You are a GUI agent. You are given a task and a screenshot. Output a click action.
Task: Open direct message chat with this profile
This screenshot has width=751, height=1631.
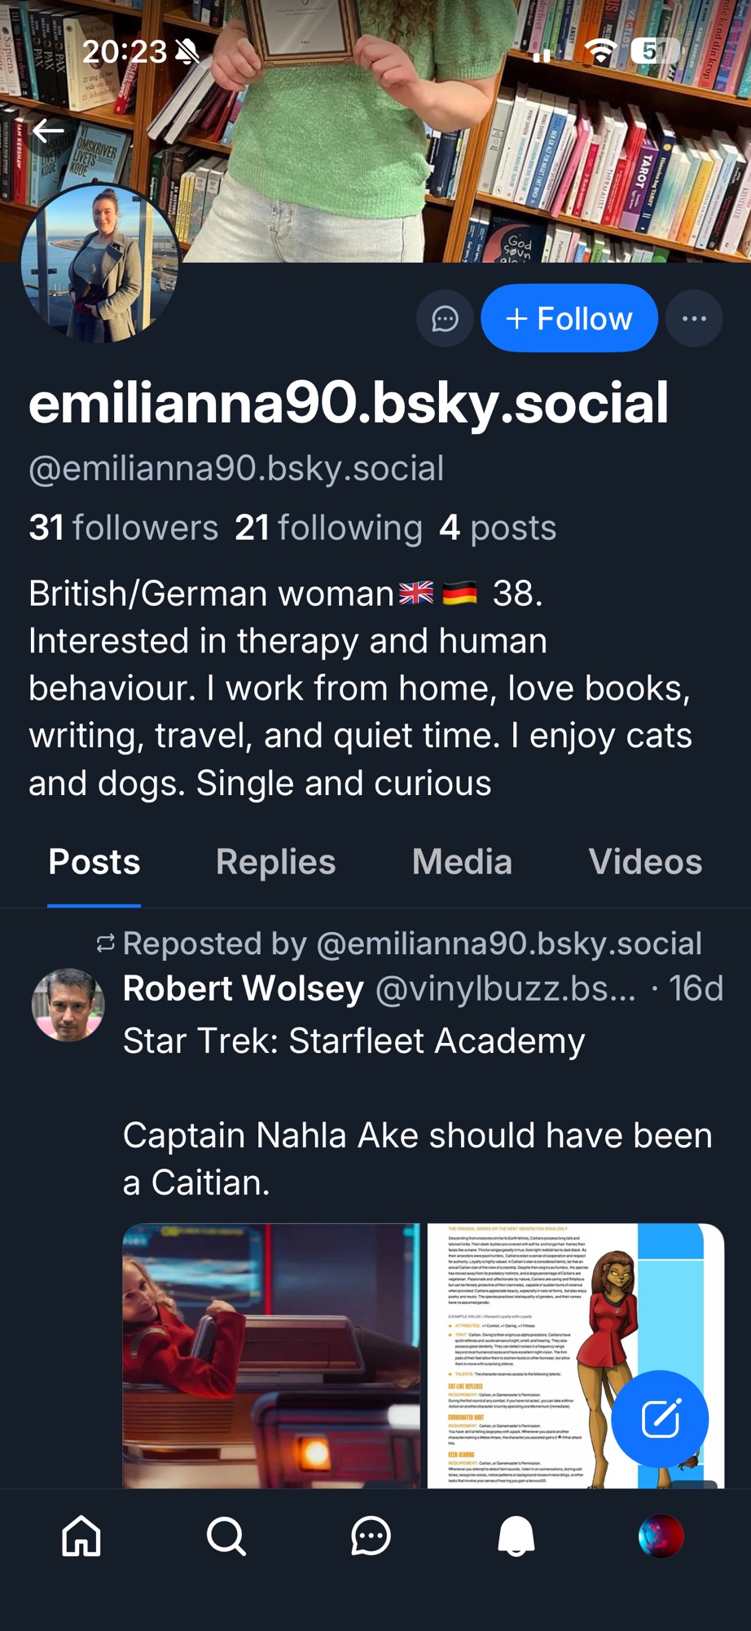pos(445,319)
